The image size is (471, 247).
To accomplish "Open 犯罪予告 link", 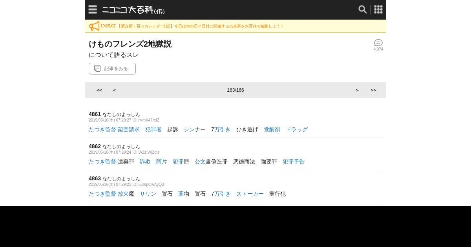I will click(294, 162).
